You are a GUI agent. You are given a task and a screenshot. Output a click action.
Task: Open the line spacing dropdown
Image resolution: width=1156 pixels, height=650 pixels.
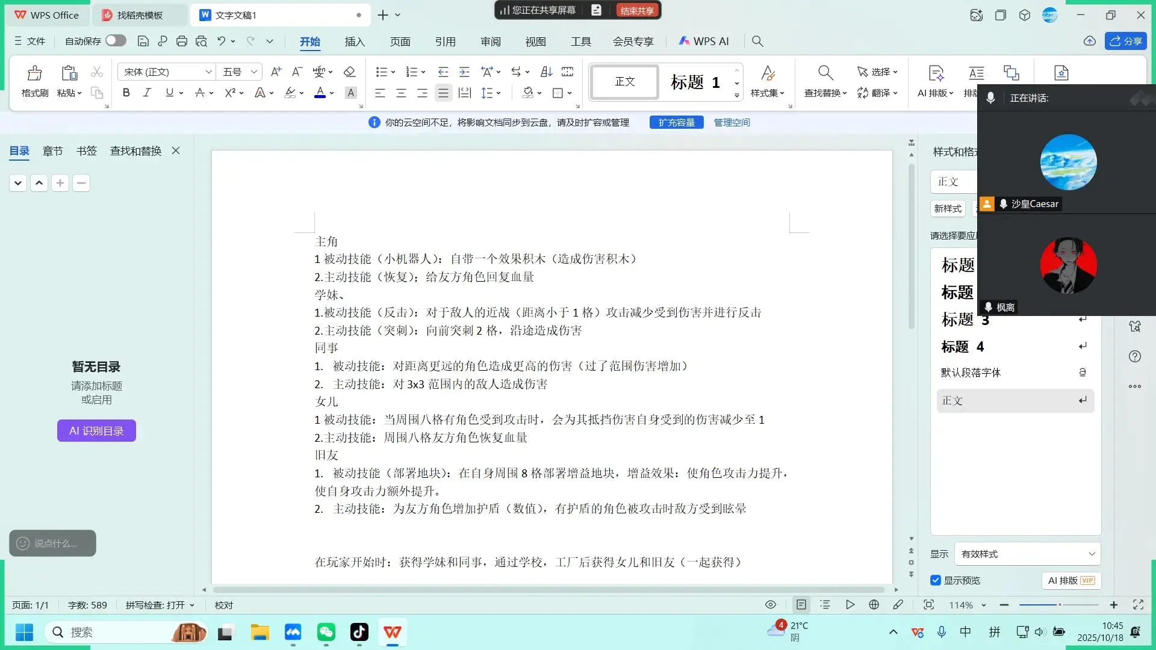pyautogui.click(x=491, y=93)
